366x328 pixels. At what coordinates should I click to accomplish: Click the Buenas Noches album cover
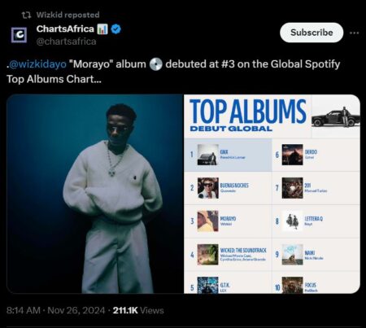(x=208, y=188)
